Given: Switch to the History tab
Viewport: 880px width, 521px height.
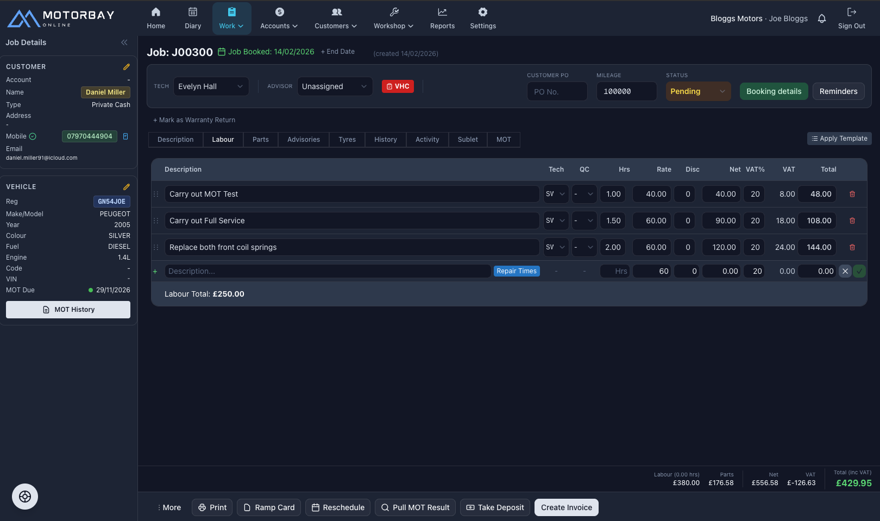Looking at the screenshot, I should tap(385, 140).
